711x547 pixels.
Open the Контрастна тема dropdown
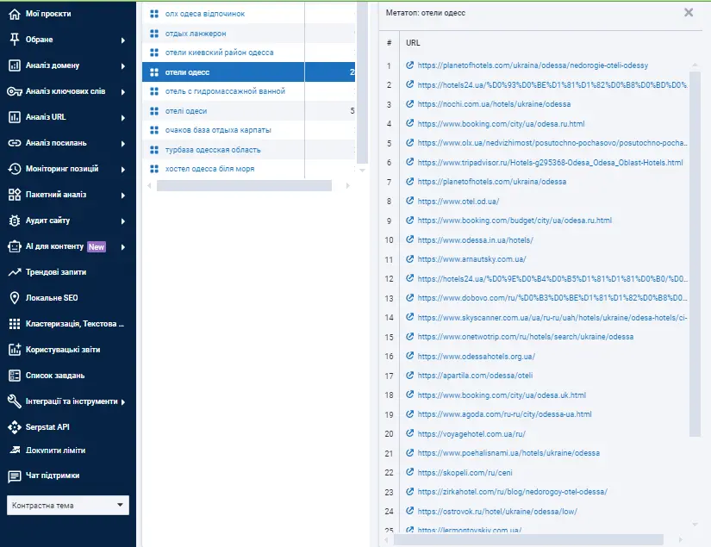tap(68, 506)
